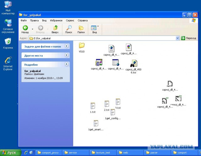This screenshot has width=201, height=156.
Task: Maximize the for_yalpakal window
Action: [x=190, y=15]
